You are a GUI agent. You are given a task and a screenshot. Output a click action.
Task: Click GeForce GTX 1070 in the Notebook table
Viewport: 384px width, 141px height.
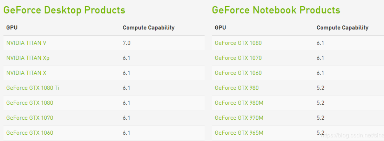tap(238, 58)
